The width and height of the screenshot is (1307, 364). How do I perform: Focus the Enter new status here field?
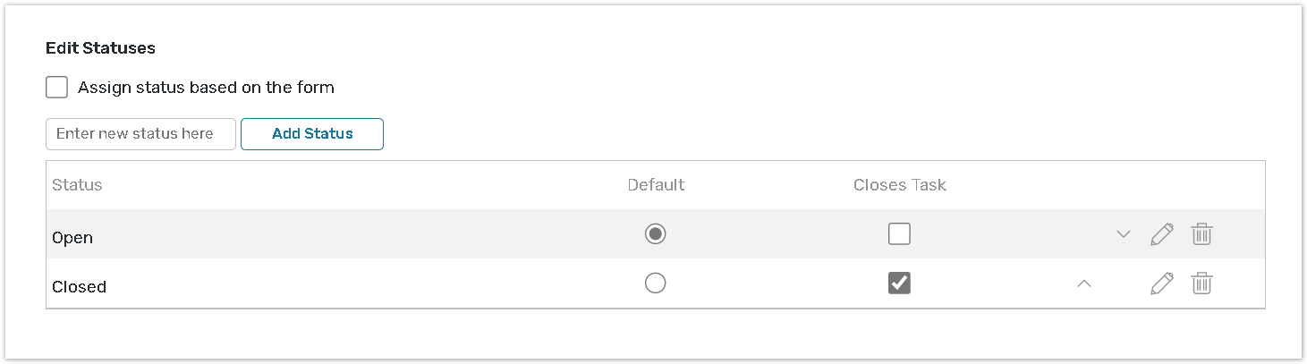140,134
